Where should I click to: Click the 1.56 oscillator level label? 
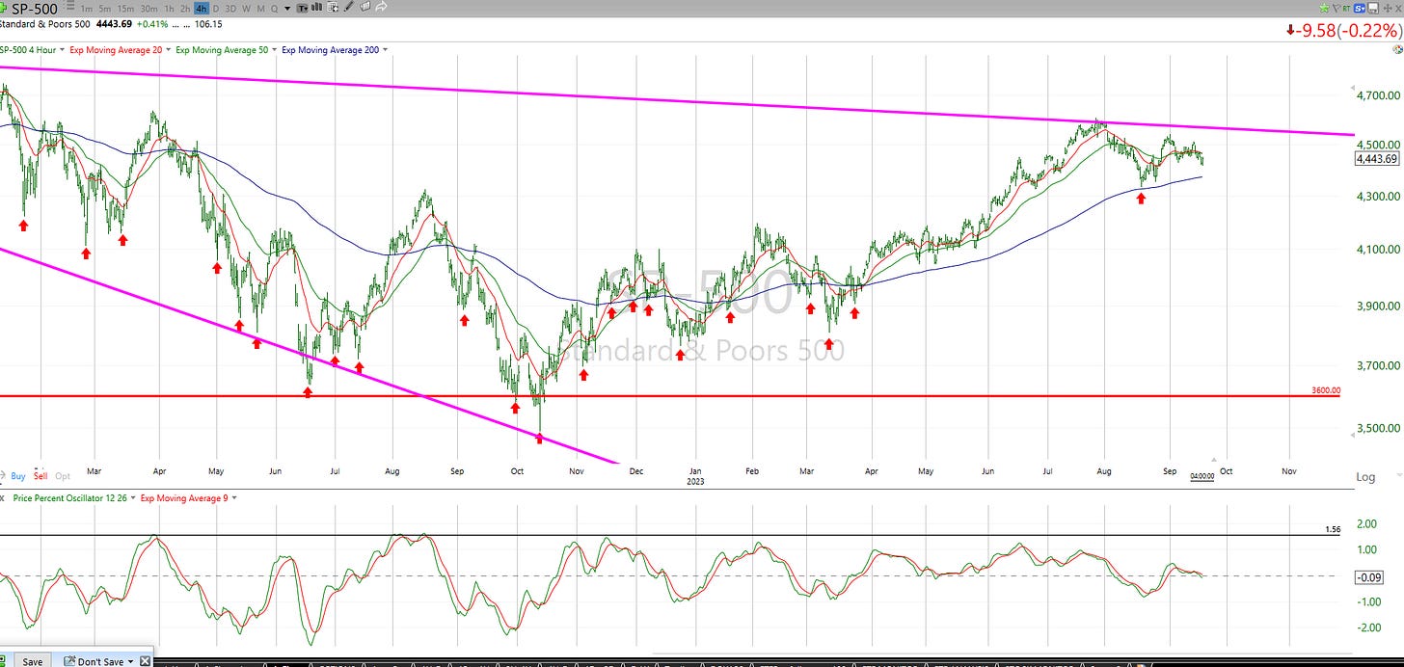pyautogui.click(x=1334, y=529)
